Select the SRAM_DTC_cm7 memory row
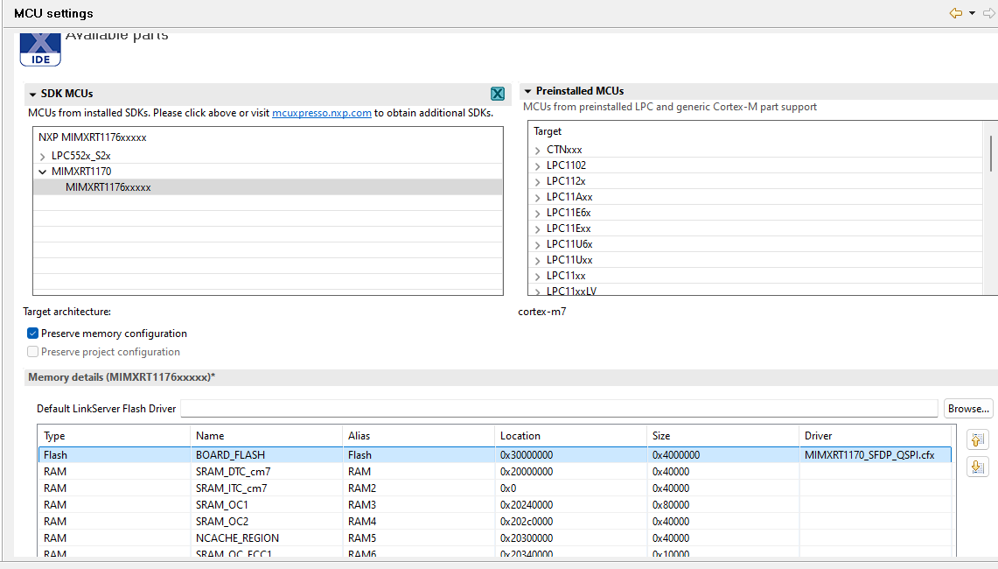Viewport: 998px width, 569px height. (x=231, y=472)
